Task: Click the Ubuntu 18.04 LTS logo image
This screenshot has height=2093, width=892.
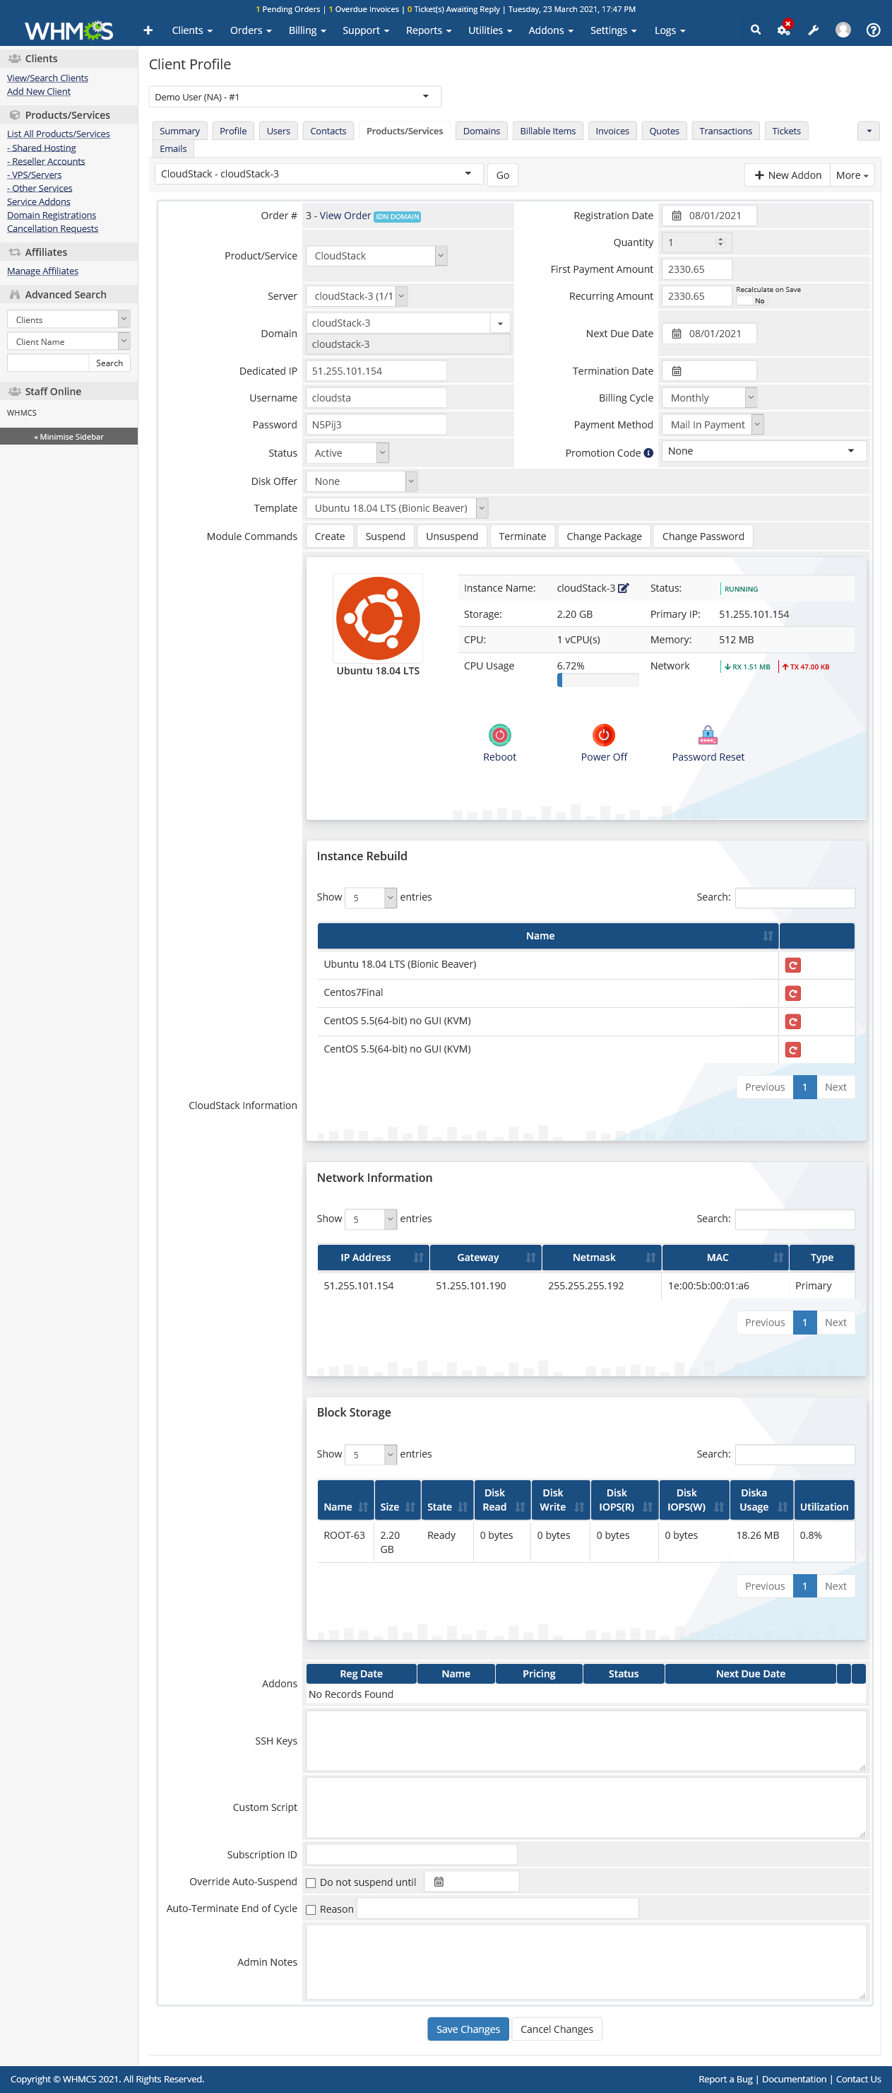Action: tap(379, 618)
